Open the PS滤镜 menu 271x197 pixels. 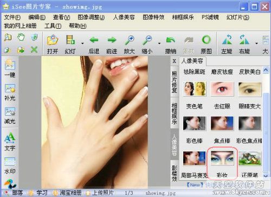point(210,17)
